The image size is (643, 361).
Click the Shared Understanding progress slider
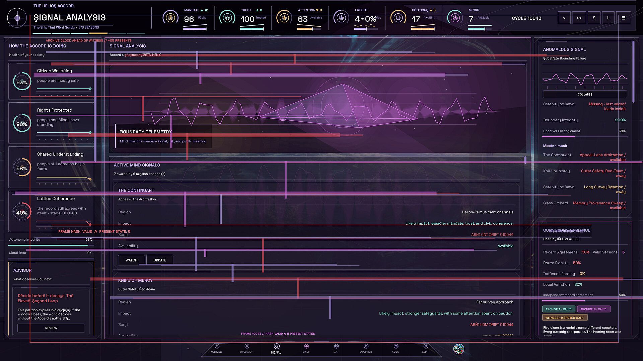[64, 179]
